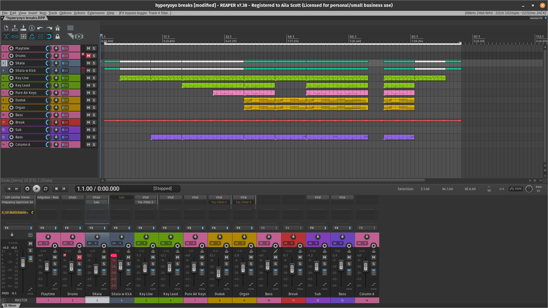Adjust the Drums mixer volume fader
Screen dimensions: 548x308
pos(72,267)
